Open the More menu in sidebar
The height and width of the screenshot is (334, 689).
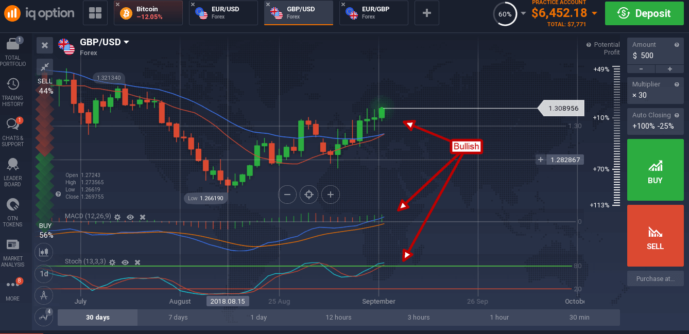[x=13, y=290]
